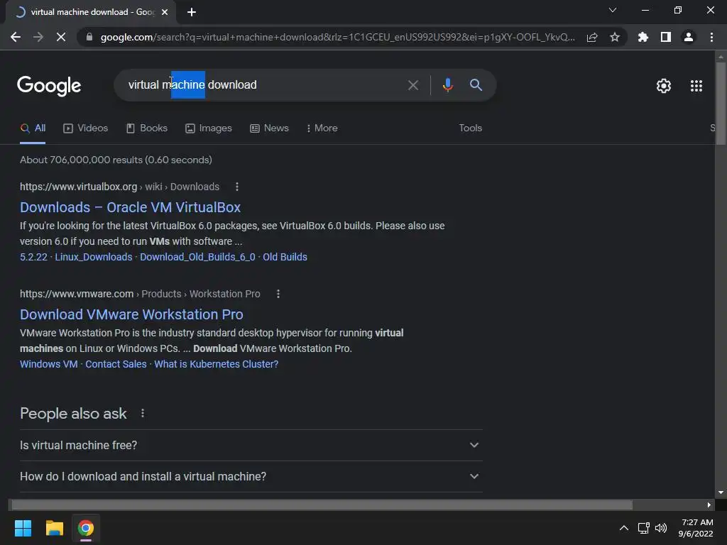Open the network status tray icon
727x545 pixels.
643,528
